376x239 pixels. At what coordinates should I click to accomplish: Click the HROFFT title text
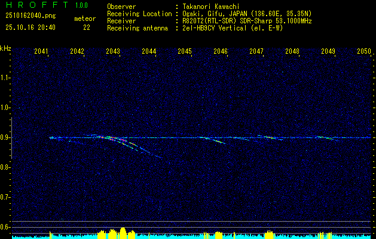pyautogui.click(x=37, y=5)
